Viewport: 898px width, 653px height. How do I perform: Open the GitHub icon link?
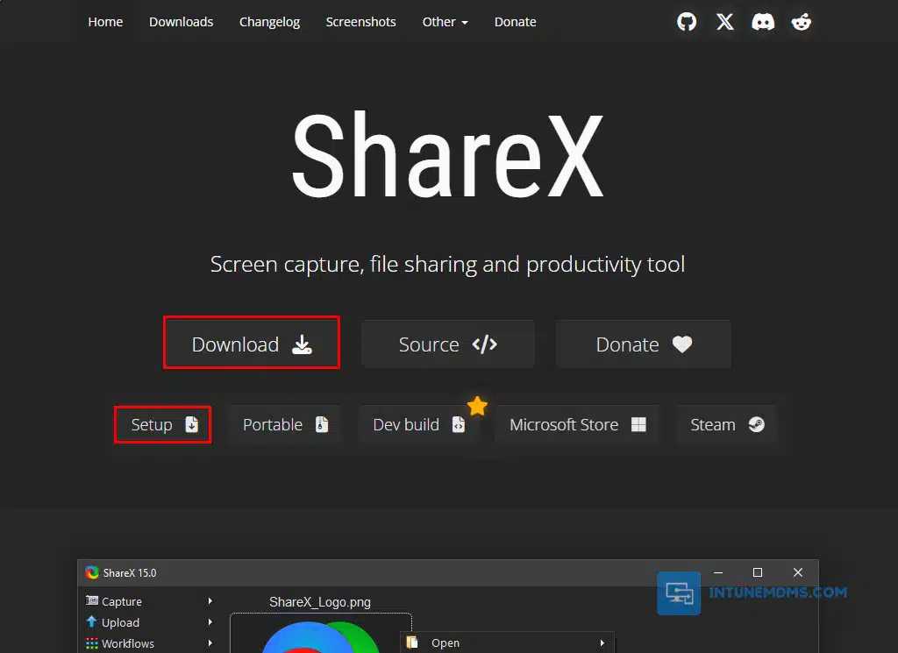point(687,22)
